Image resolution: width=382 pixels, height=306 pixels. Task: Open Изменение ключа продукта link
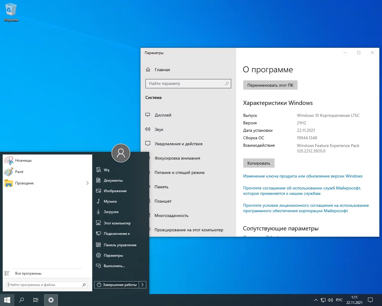[x=303, y=176]
